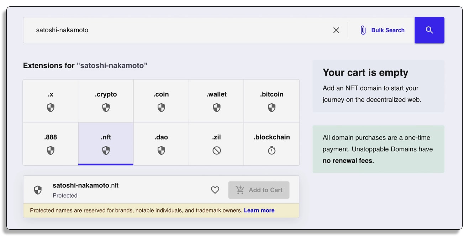Click the protected names notice text

click(x=136, y=210)
